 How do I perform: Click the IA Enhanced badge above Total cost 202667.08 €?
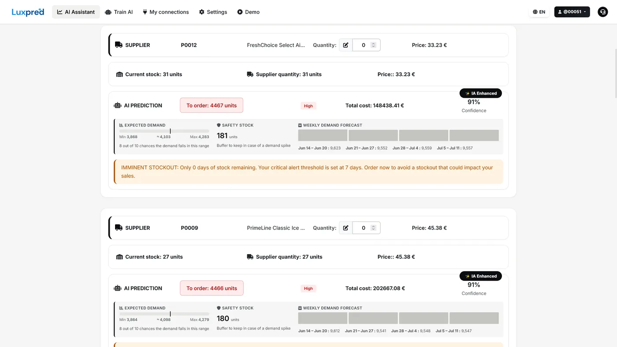481,276
